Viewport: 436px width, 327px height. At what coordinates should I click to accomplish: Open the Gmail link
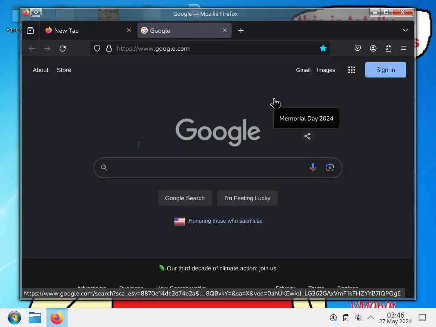(303, 70)
